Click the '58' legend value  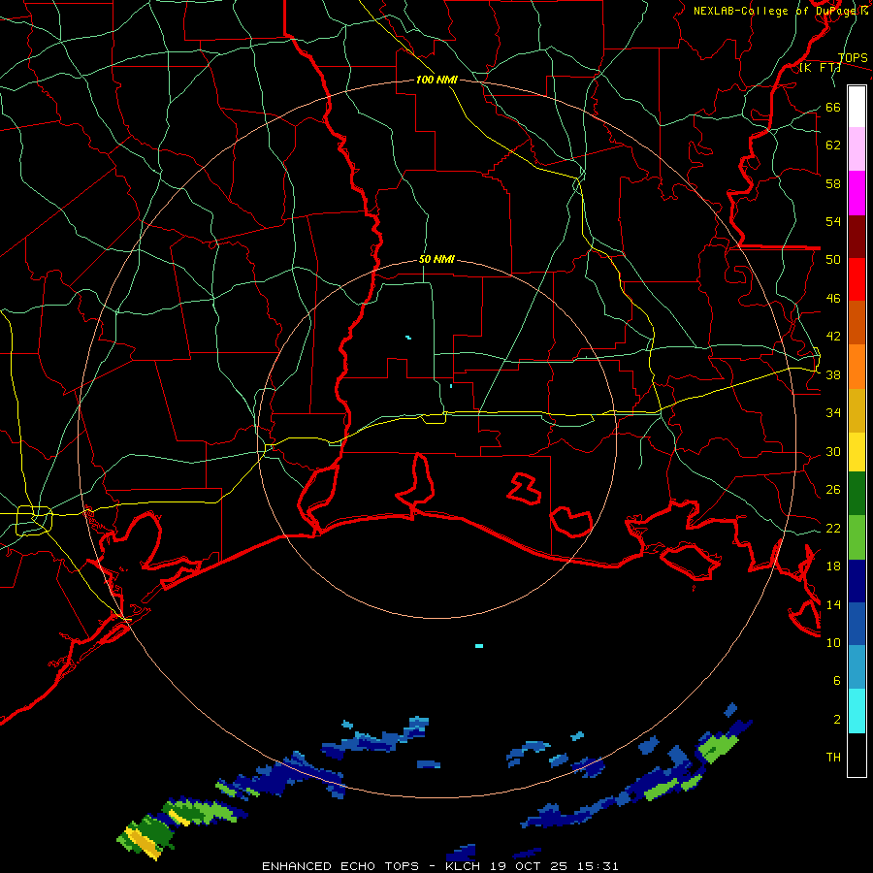point(833,183)
